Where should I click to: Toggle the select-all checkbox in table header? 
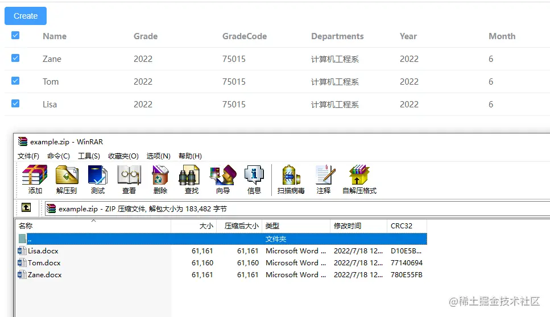pyautogui.click(x=15, y=35)
